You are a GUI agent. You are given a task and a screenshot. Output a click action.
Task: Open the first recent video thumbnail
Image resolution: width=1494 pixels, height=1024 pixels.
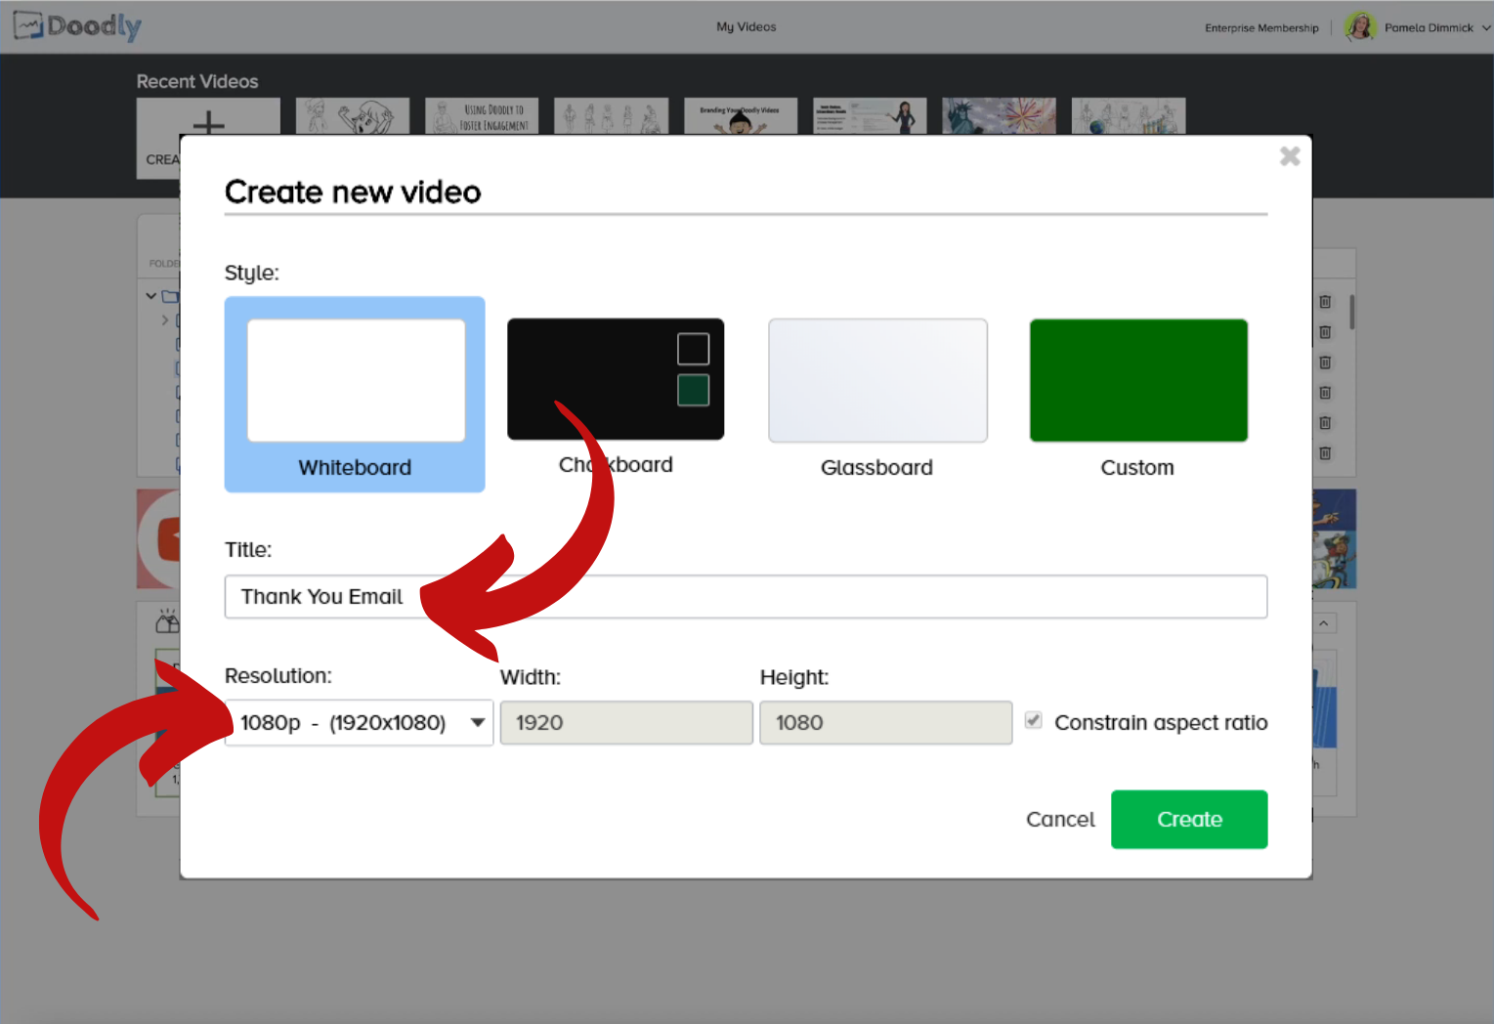(x=352, y=116)
